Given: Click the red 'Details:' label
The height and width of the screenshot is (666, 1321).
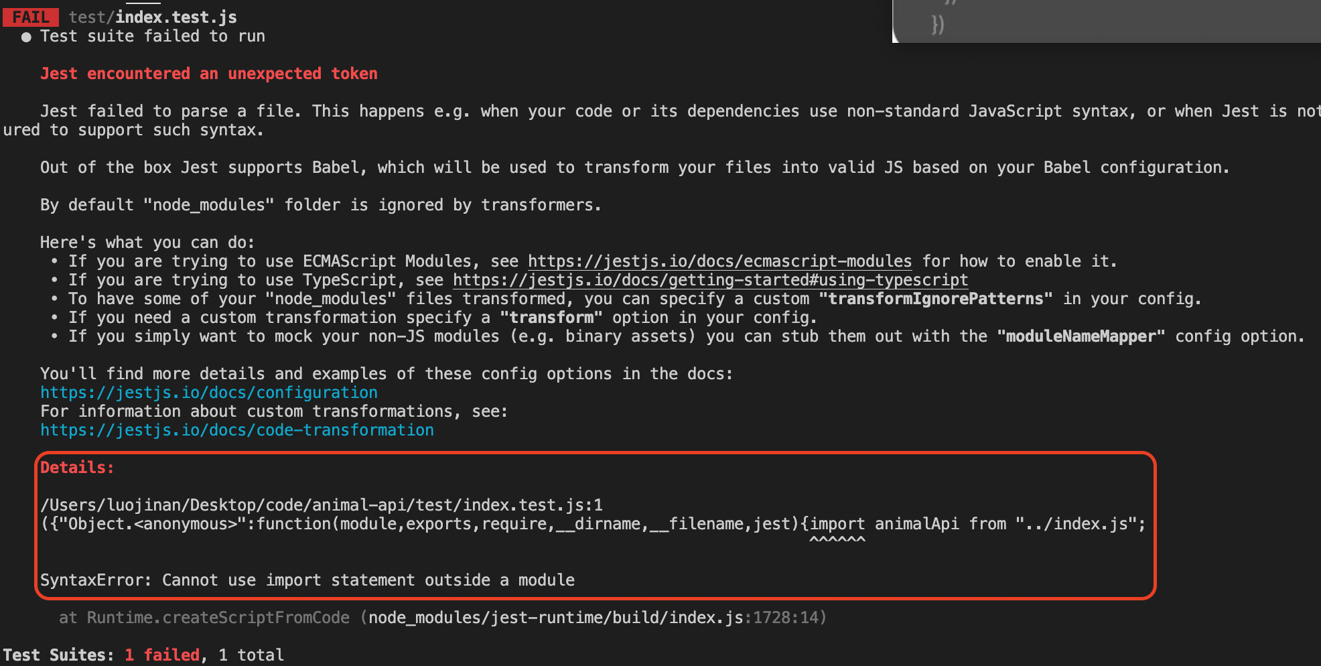Looking at the screenshot, I should 77,468.
